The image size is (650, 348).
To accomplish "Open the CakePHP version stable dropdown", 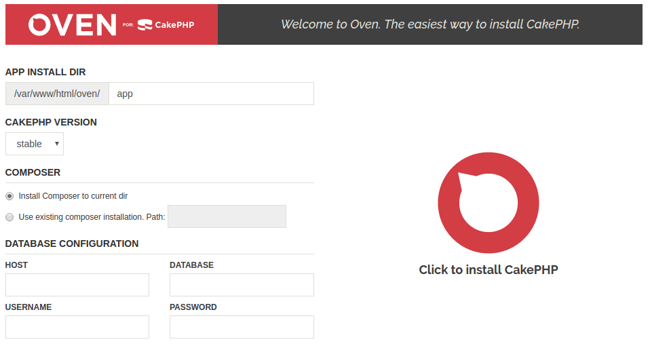I will (x=35, y=144).
